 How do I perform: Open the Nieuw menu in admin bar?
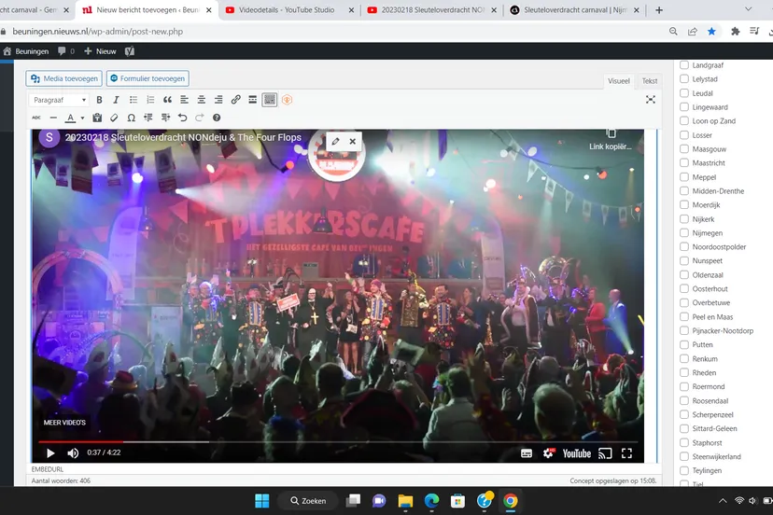(x=100, y=51)
